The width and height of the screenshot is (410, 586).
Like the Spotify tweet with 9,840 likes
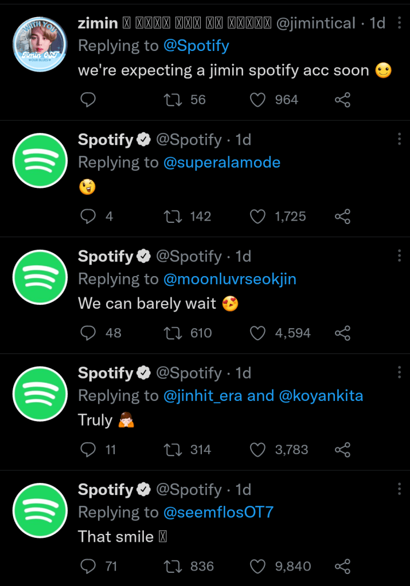pos(259,567)
